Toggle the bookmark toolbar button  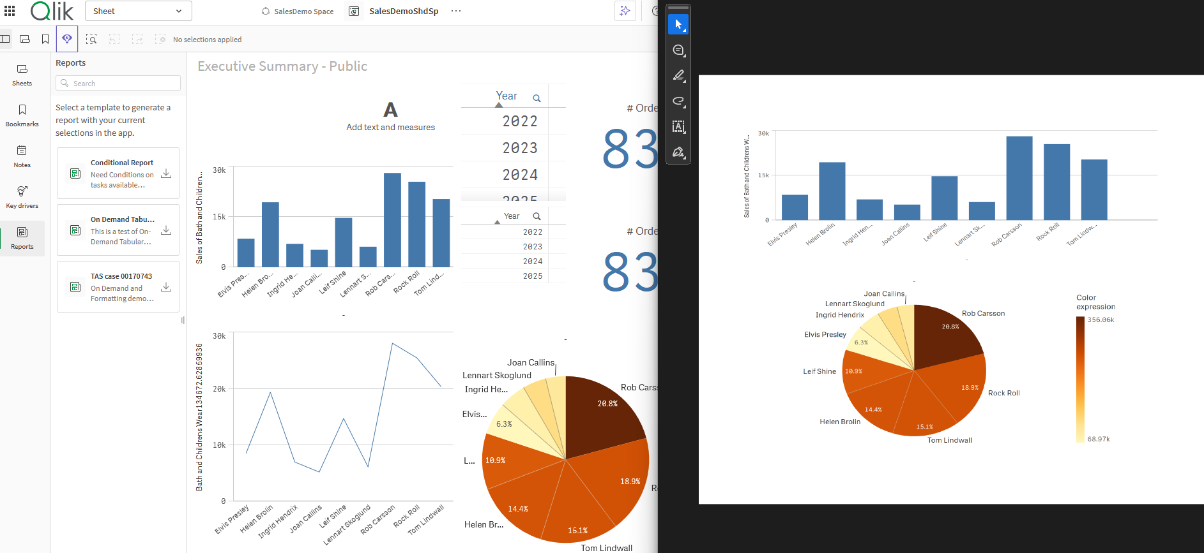click(45, 39)
